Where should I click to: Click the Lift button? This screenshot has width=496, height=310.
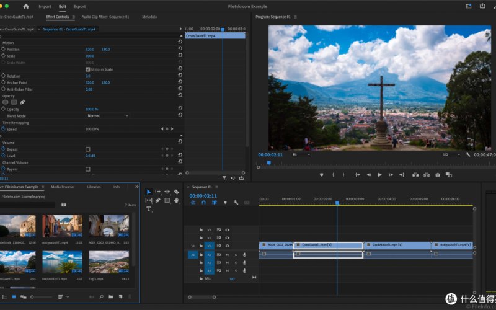415,175
